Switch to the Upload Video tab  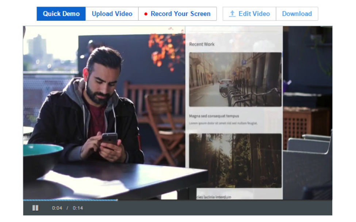point(112,14)
